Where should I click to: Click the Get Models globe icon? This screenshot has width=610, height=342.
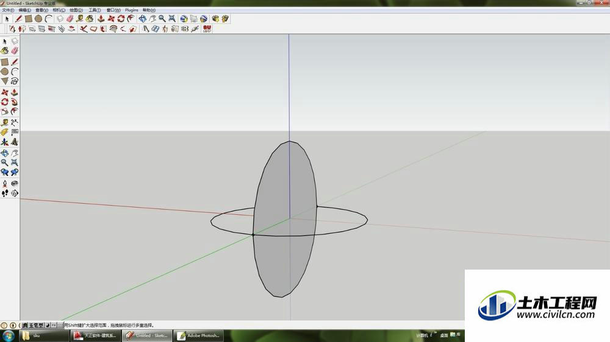[184, 19]
